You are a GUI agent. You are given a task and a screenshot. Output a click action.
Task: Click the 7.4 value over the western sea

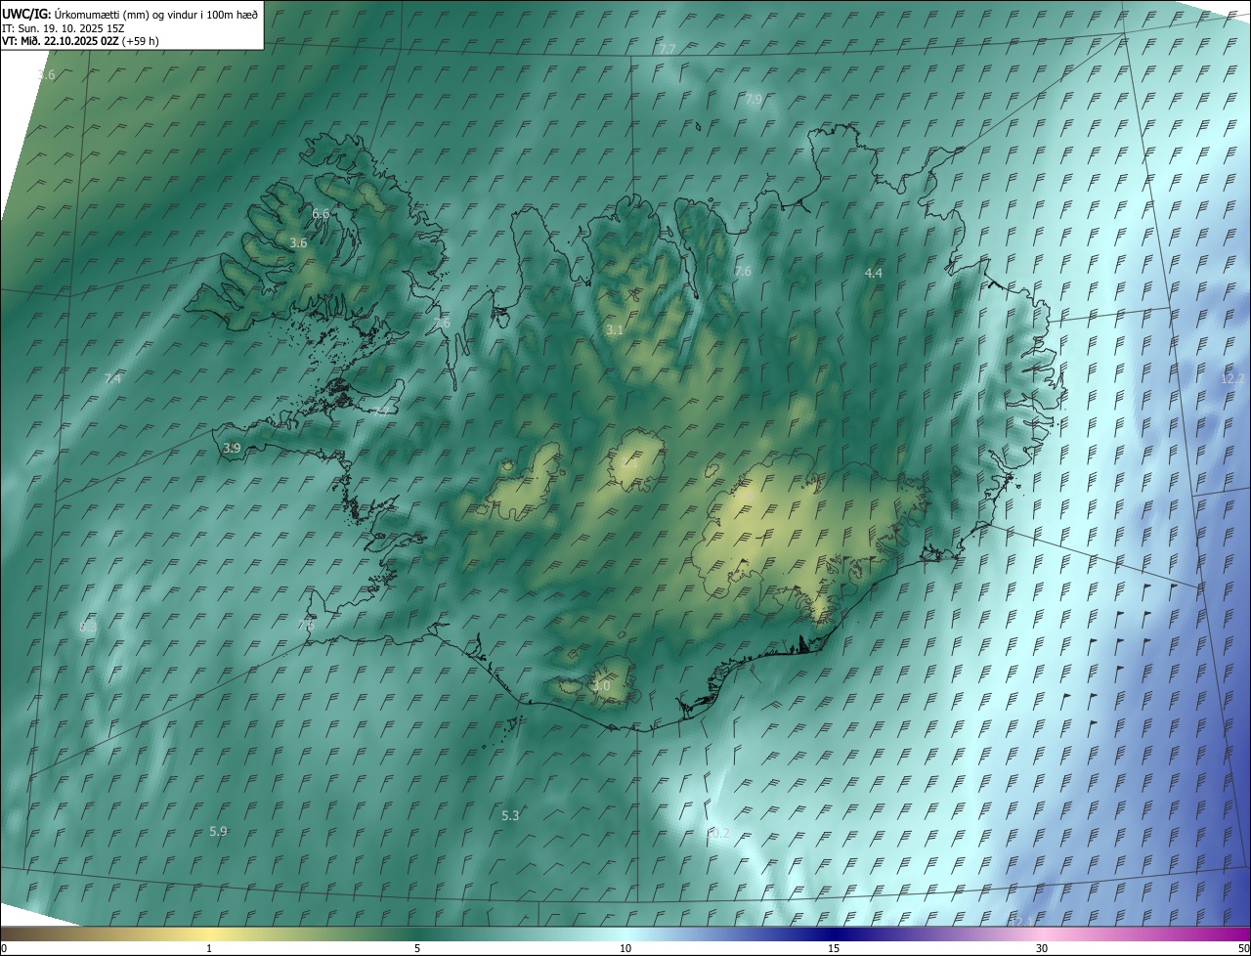[x=112, y=378]
